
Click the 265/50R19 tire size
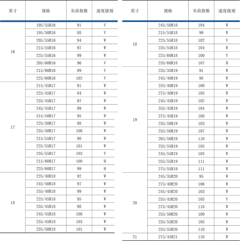pos(168,139)
